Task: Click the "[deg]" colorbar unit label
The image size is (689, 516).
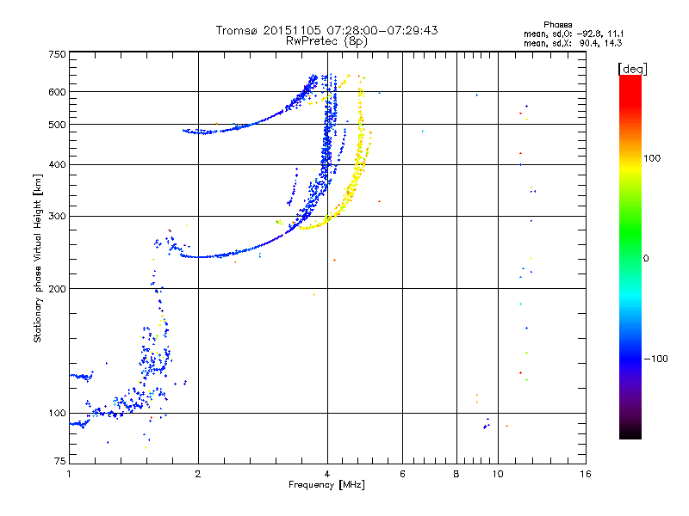Action: [632, 69]
